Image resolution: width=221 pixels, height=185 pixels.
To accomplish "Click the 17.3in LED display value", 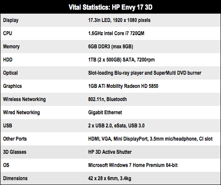I will tap(119, 20).
